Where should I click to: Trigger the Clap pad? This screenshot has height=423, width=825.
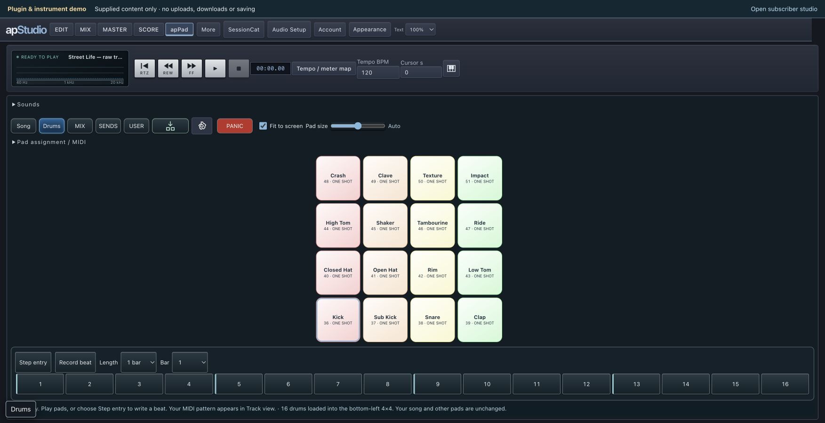coord(480,320)
